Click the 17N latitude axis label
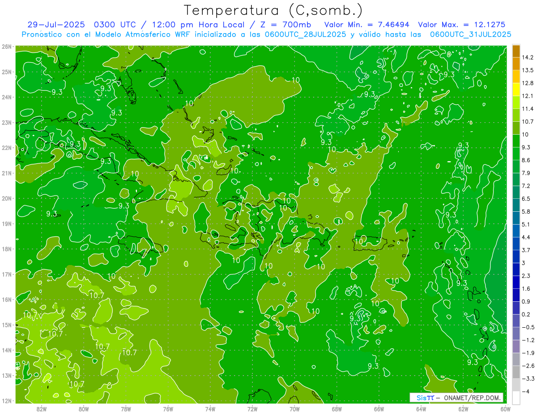The width and height of the screenshot is (537, 415). 6,274
